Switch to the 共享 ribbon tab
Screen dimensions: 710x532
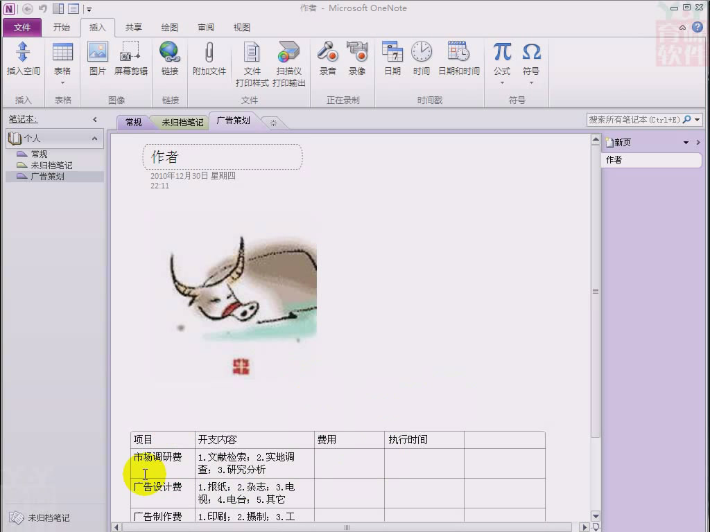click(134, 28)
